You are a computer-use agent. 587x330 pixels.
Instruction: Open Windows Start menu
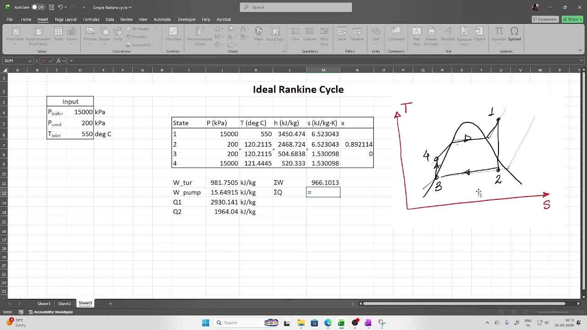pyautogui.click(x=205, y=323)
